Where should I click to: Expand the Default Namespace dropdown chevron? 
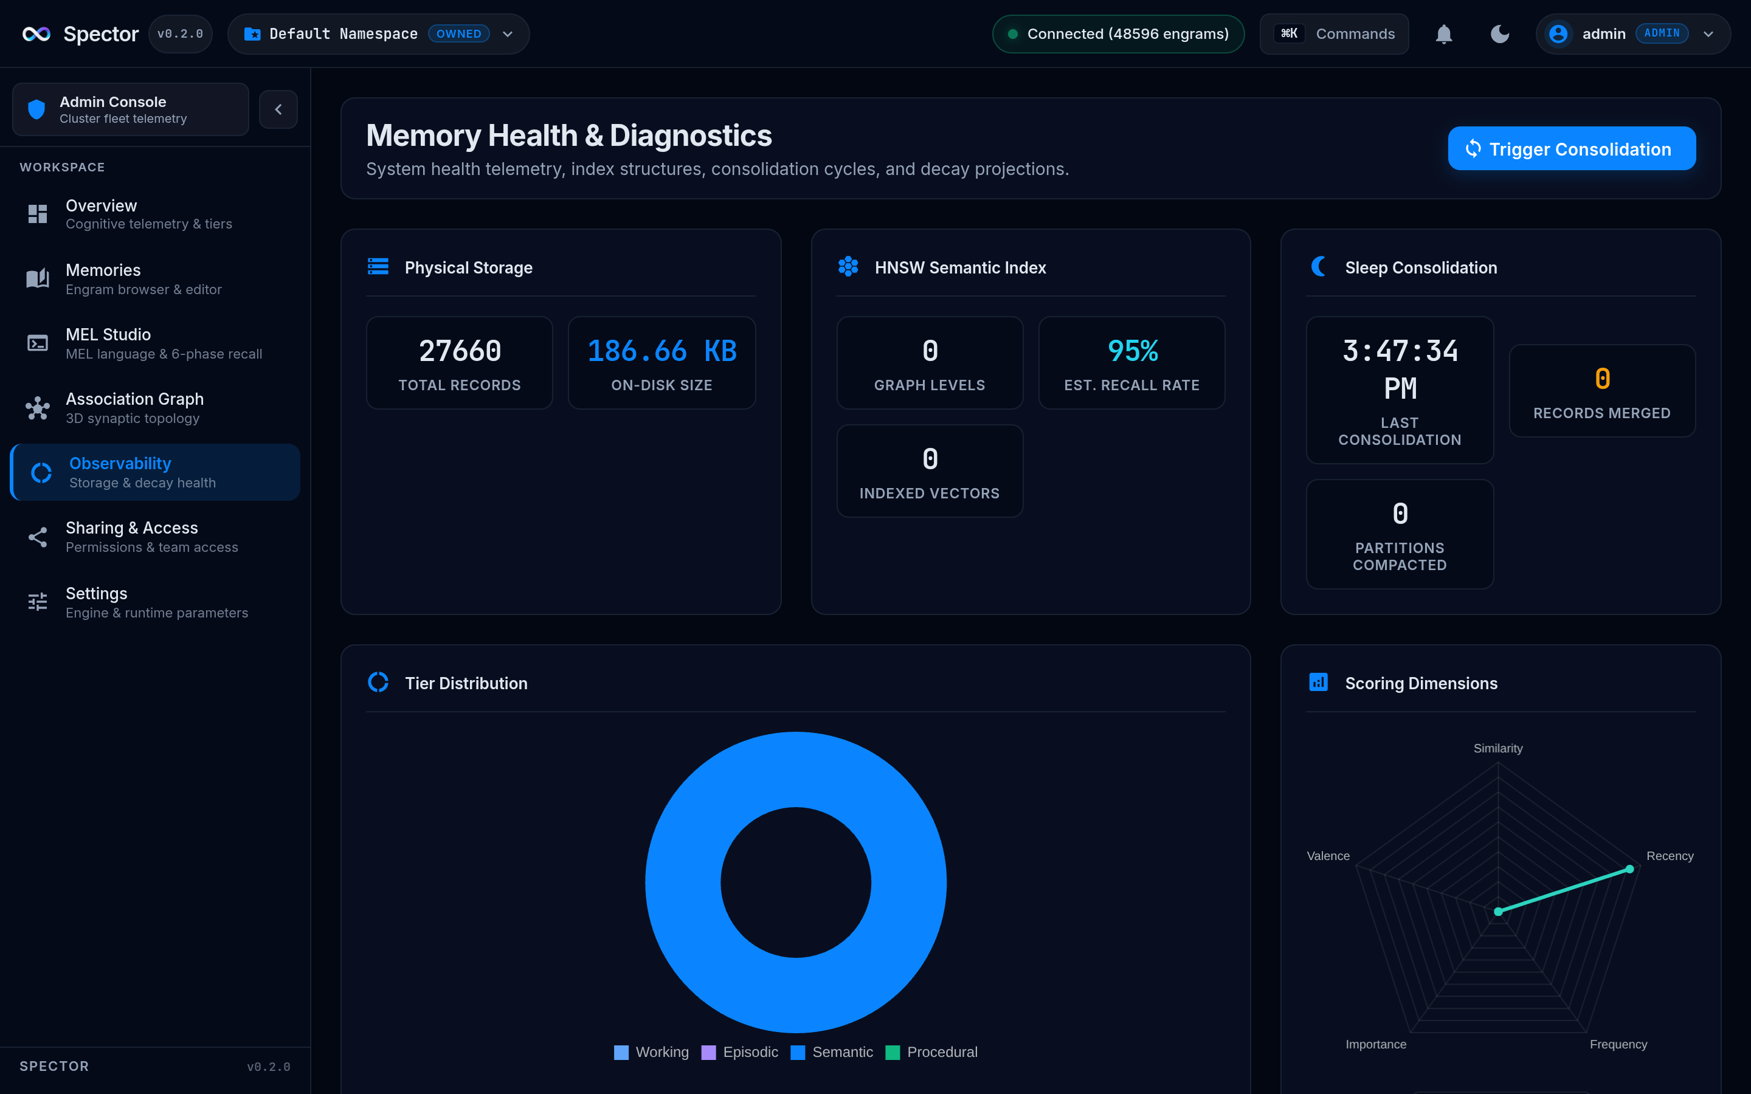[x=508, y=34]
